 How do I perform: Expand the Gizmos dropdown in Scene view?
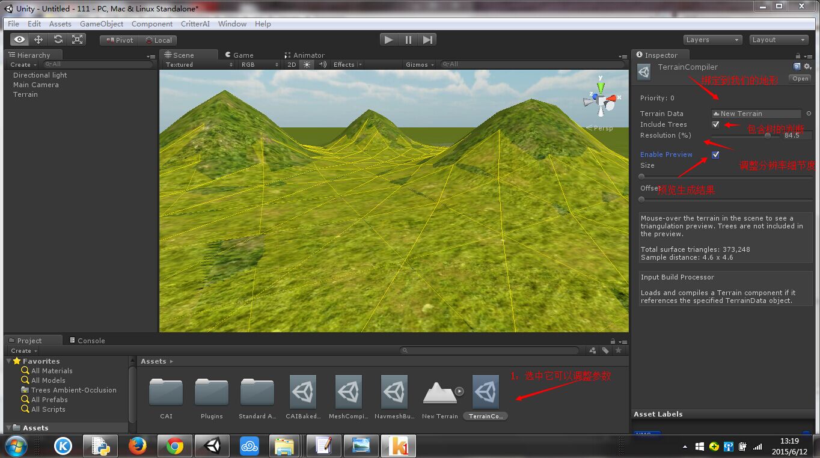click(x=420, y=64)
